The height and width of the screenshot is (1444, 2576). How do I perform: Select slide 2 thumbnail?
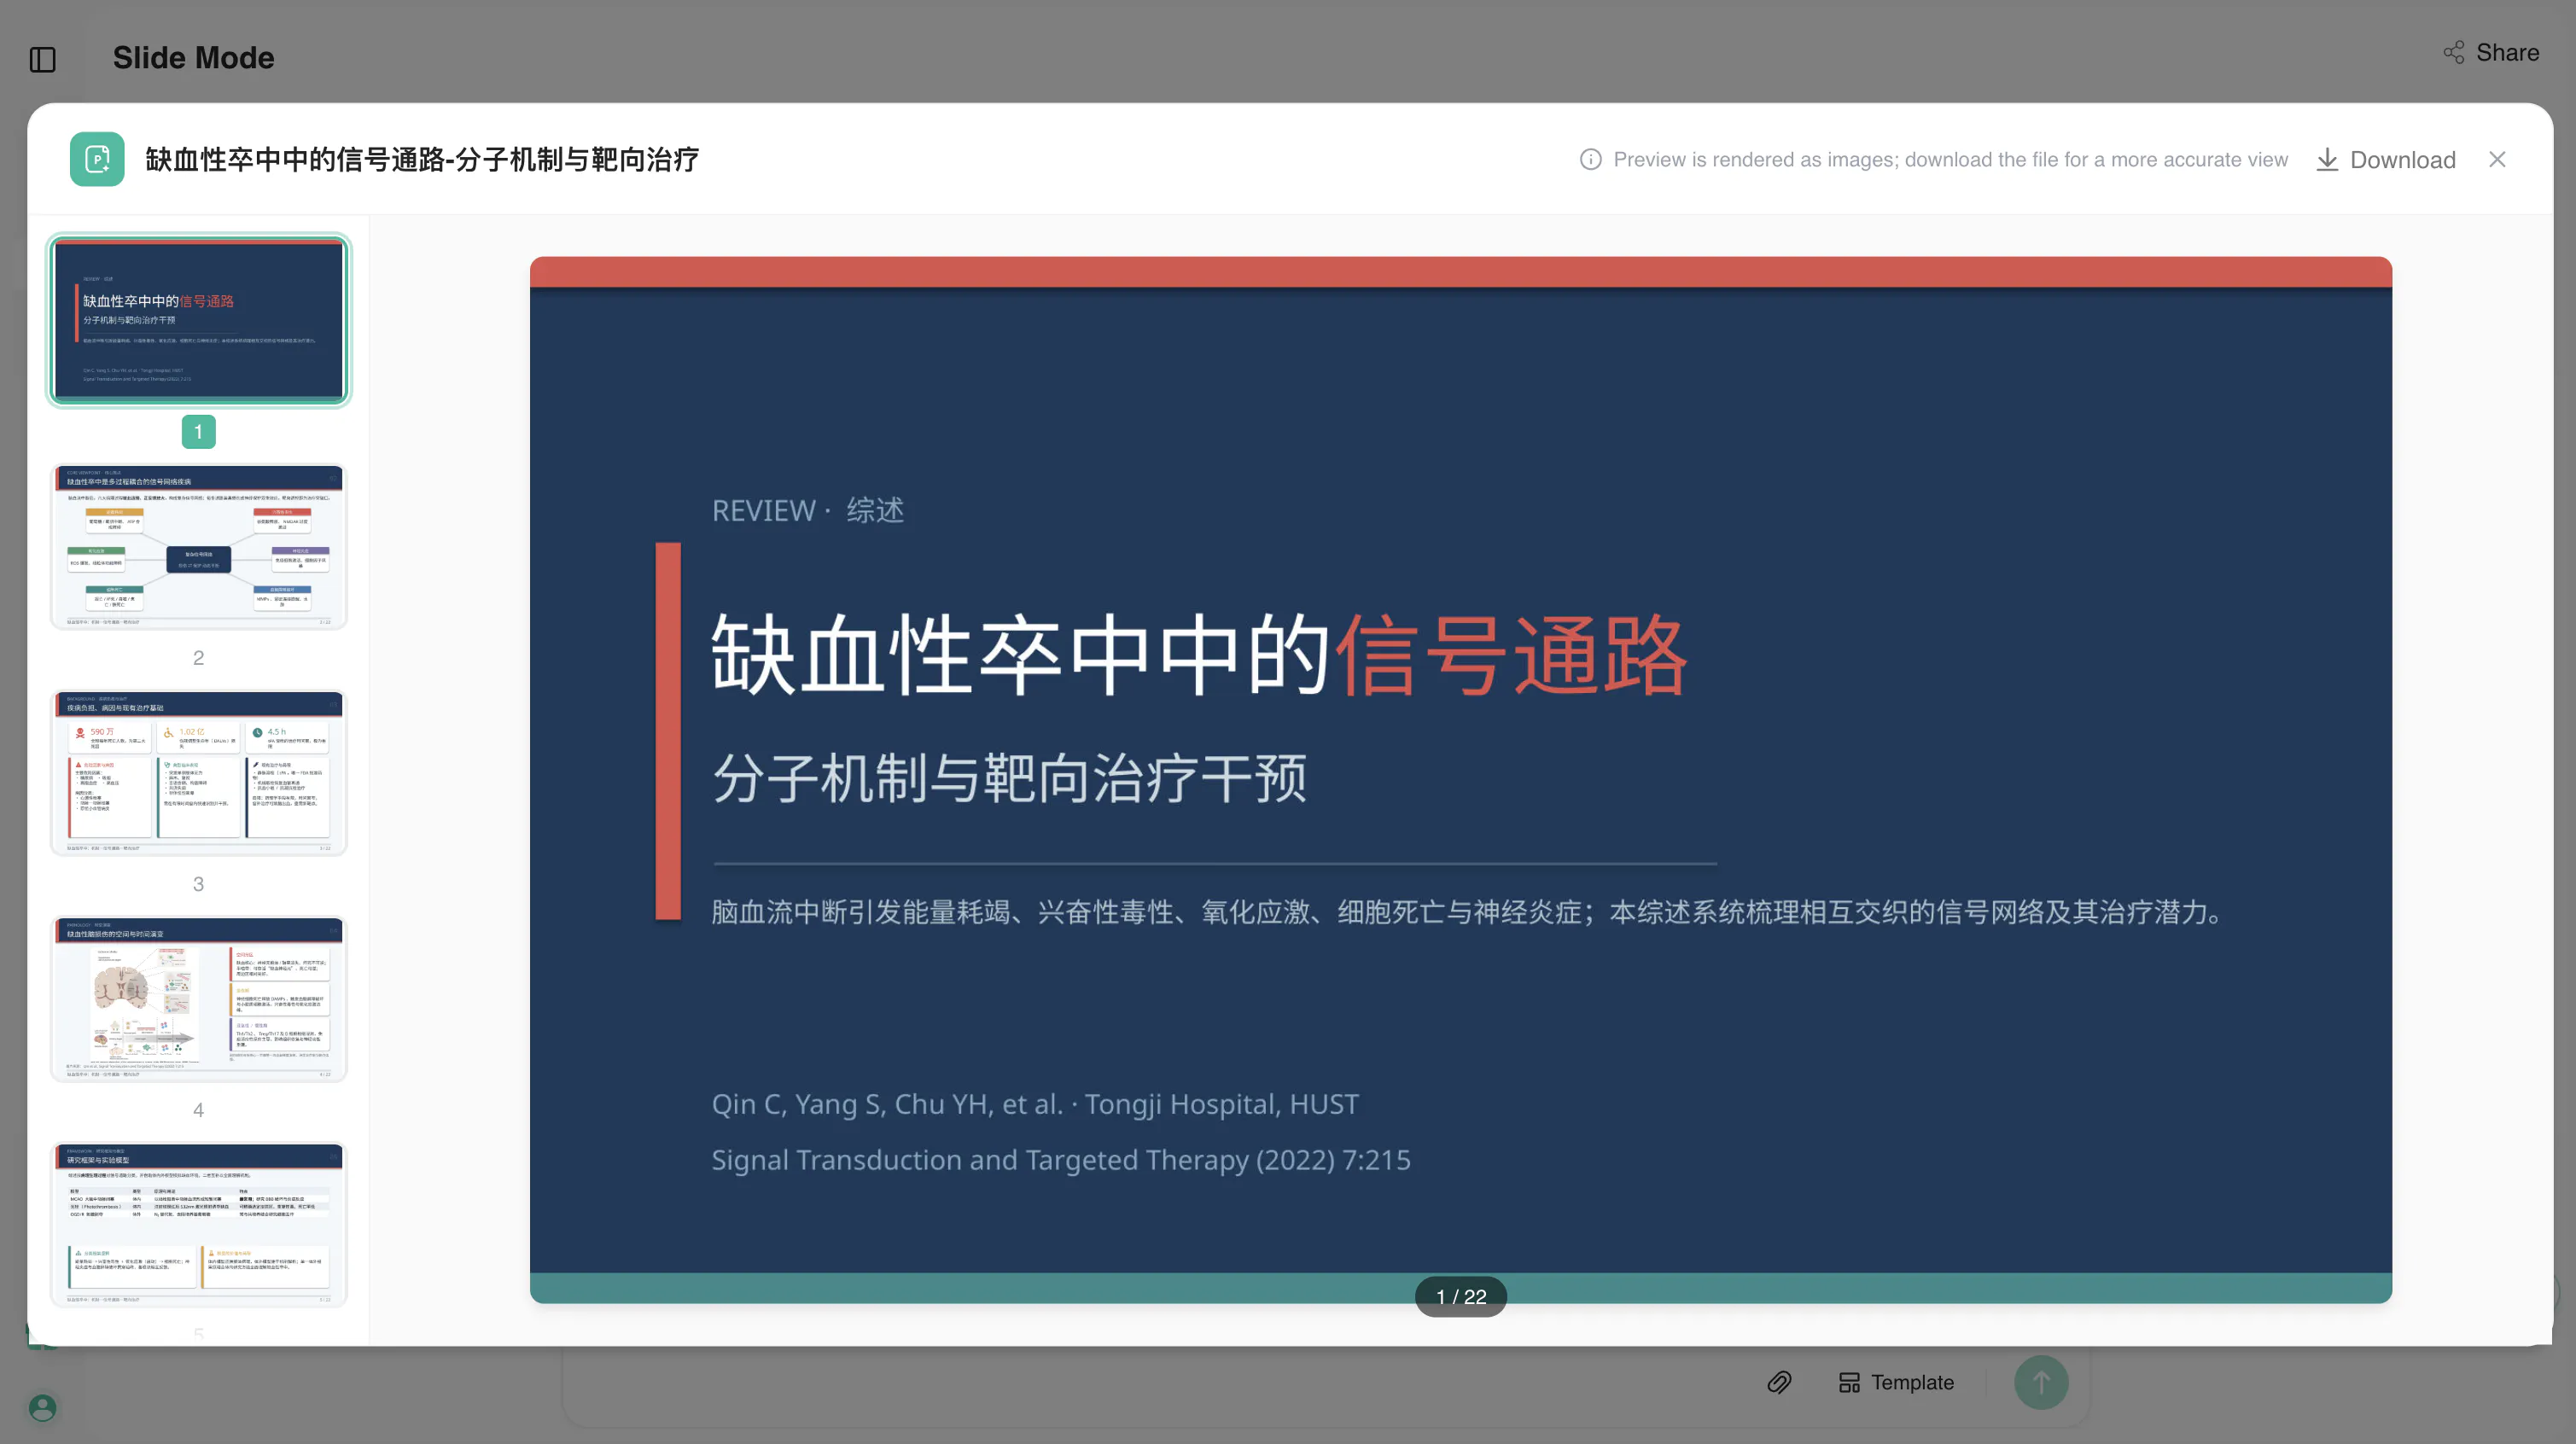(x=199, y=546)
